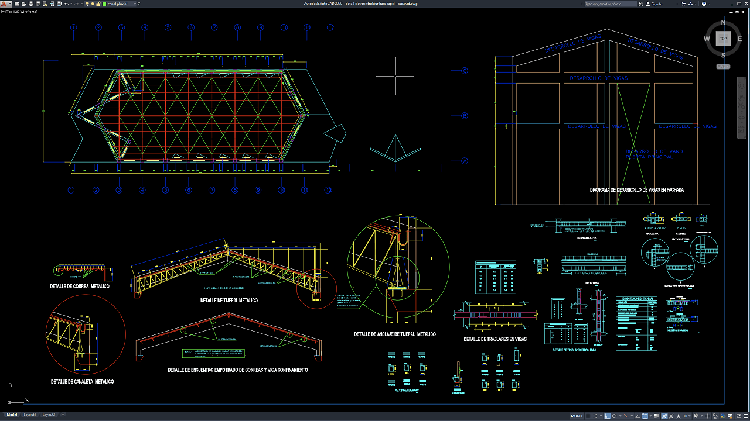Viewport: 750px width, 421px height.
Task: Toggle Object Snap in status bar
Action: 645,416
